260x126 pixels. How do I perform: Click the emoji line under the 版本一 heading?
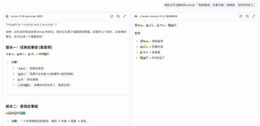[x=28, y=54]
